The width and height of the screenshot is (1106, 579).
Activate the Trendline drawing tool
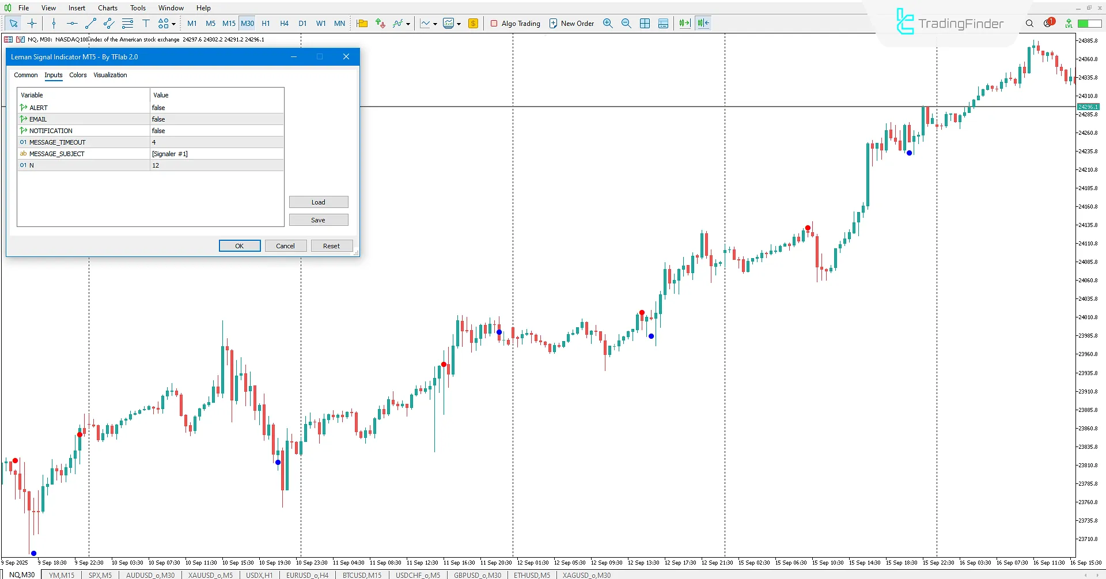pos(90,23)
